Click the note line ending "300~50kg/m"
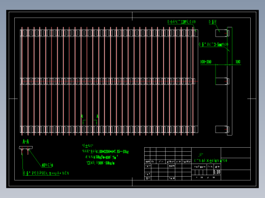This screenshot has height=198, width=265. pyautogui.click(x=100, y=163)
